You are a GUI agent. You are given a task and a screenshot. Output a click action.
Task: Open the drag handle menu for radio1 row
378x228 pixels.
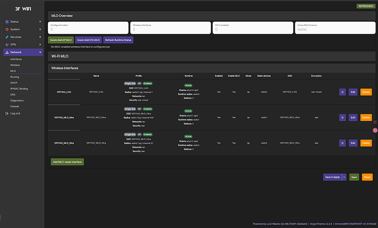(x=342, y=117)
